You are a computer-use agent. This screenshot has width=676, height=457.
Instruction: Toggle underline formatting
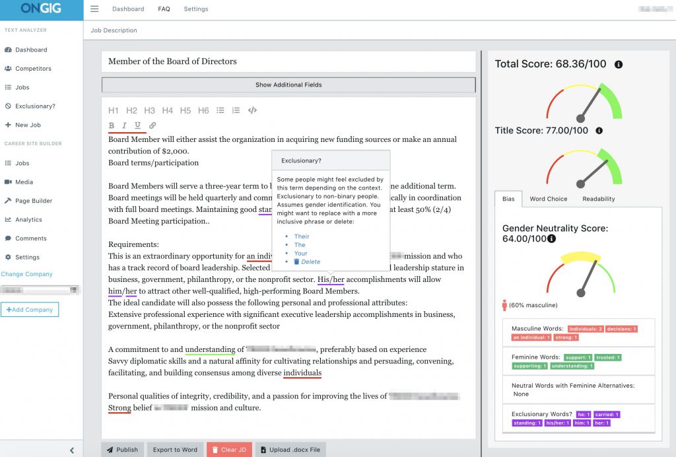(137, 125)
